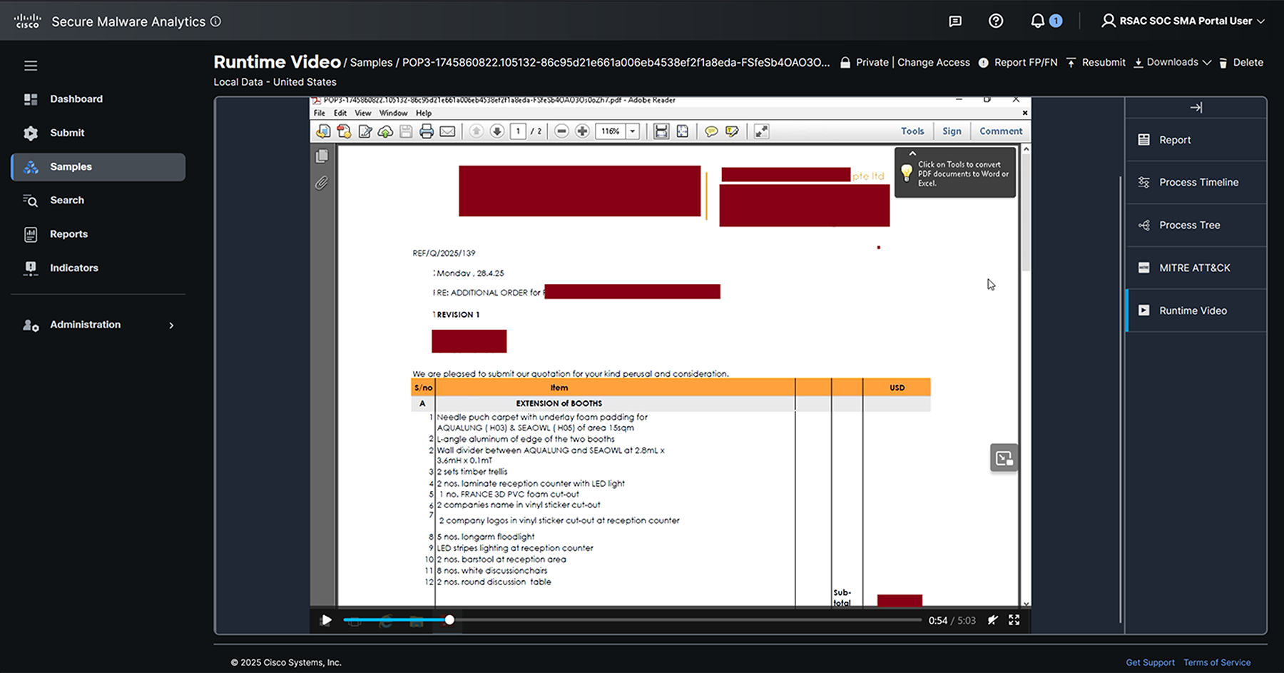The width and height of the screenshot is (1284, 673).
Task: Click the fit one full page icon
Action: tap(683, 131)
